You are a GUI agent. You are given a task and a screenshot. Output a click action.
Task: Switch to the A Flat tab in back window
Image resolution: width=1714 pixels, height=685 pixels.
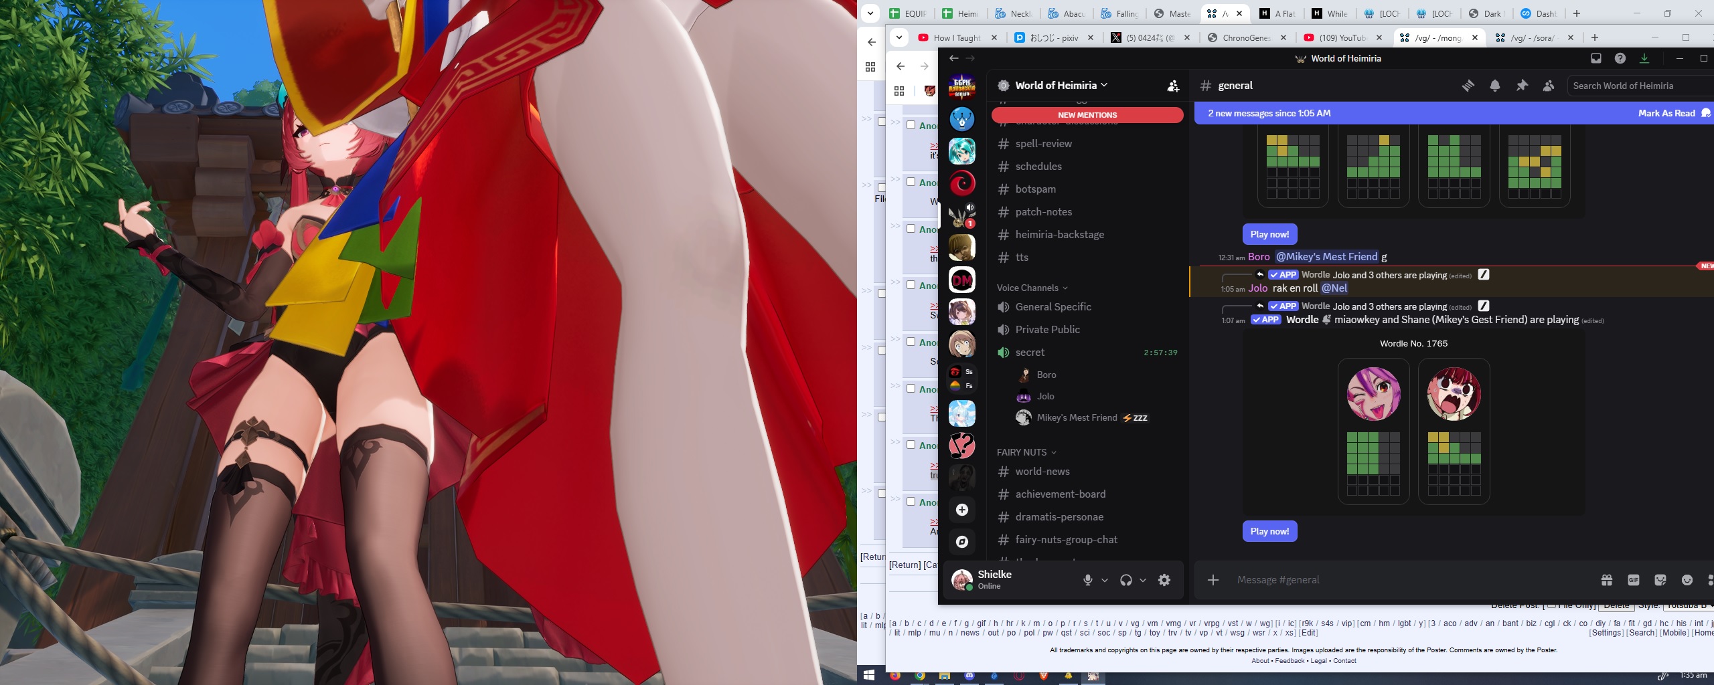1278,13
